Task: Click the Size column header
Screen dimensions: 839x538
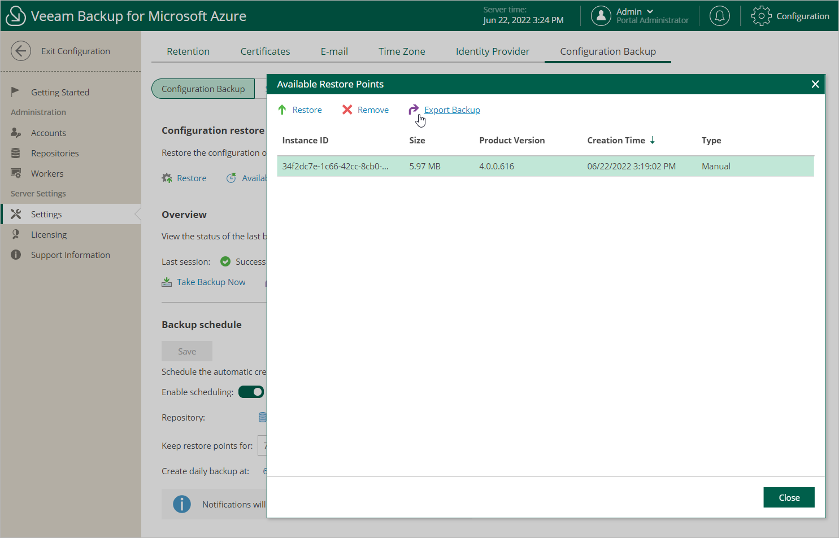Action: (x=417, y=140)
